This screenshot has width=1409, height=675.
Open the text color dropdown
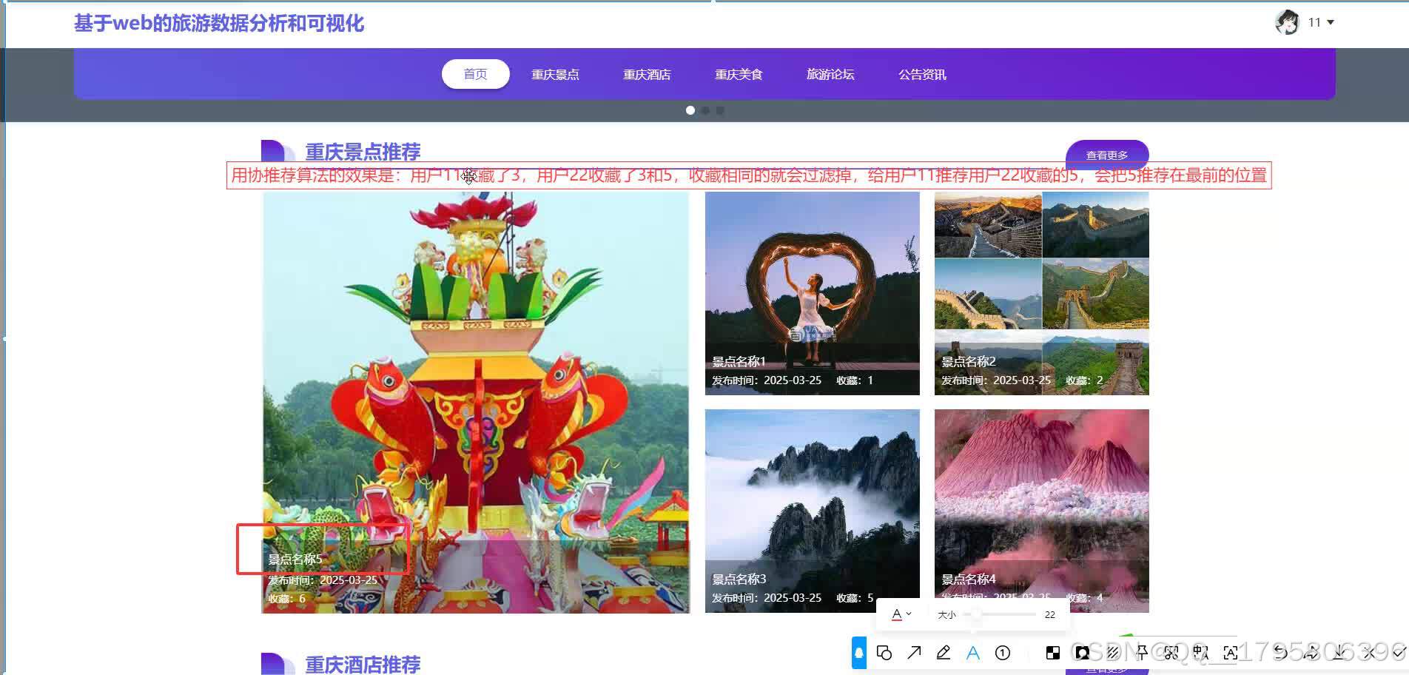coord(900,614)
